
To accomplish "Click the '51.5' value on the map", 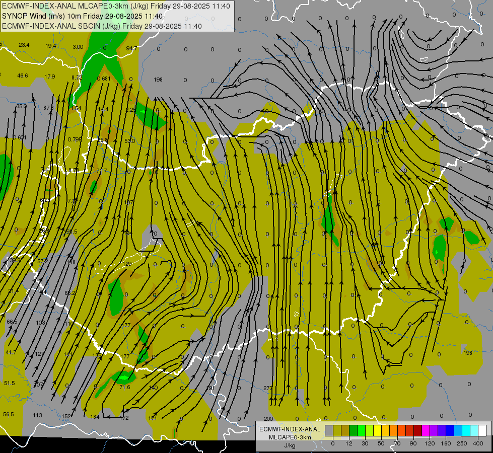I will pyautogui.click(x=10, y=383).
